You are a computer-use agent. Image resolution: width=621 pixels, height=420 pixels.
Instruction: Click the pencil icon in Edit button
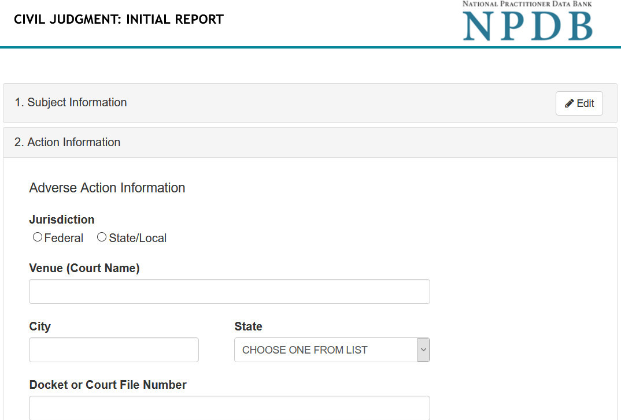pyautogui.click(x=569, y=103)
